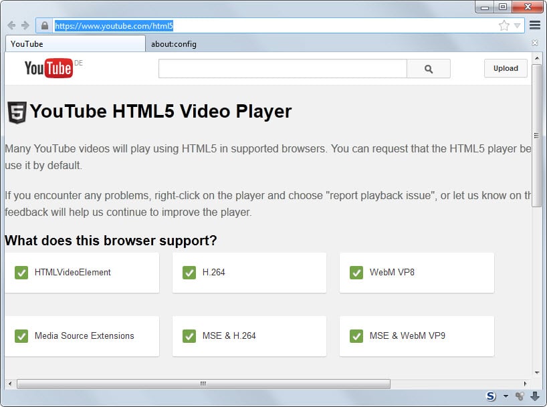The image size is (547, 407).
Task: Click the search magnifier icon
Action: (x=428, y=68)
